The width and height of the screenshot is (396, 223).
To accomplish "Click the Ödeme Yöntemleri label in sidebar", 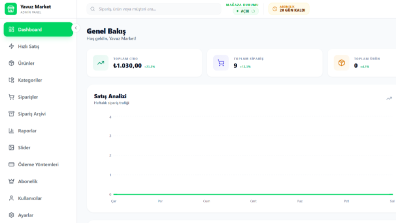I will click(38, 164).
